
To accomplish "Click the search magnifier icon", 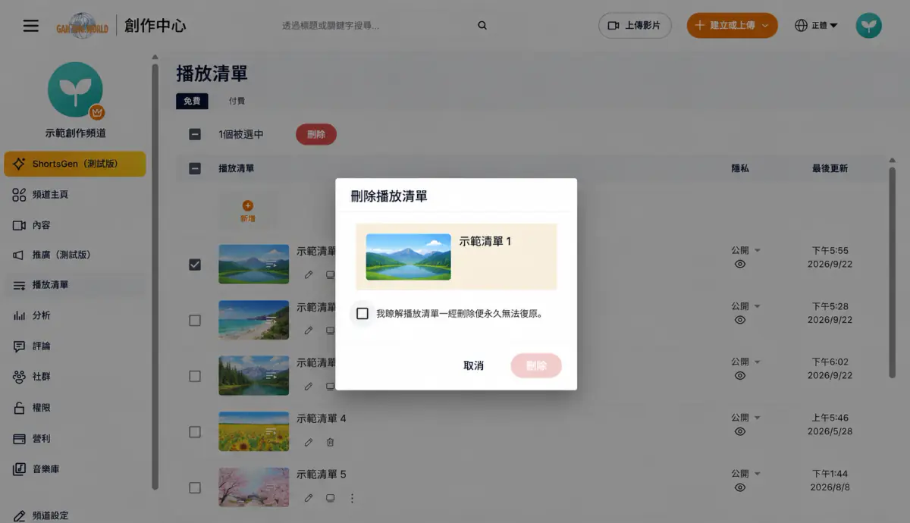I will (482, 25).
